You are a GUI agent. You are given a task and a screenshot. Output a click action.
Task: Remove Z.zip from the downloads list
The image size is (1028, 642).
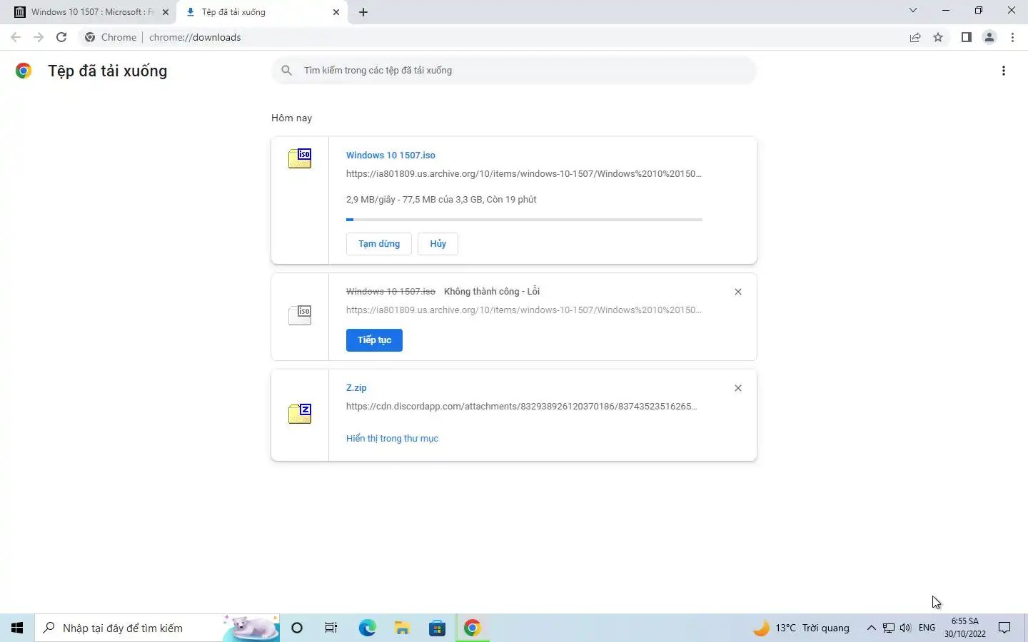[x=738, y=388]
